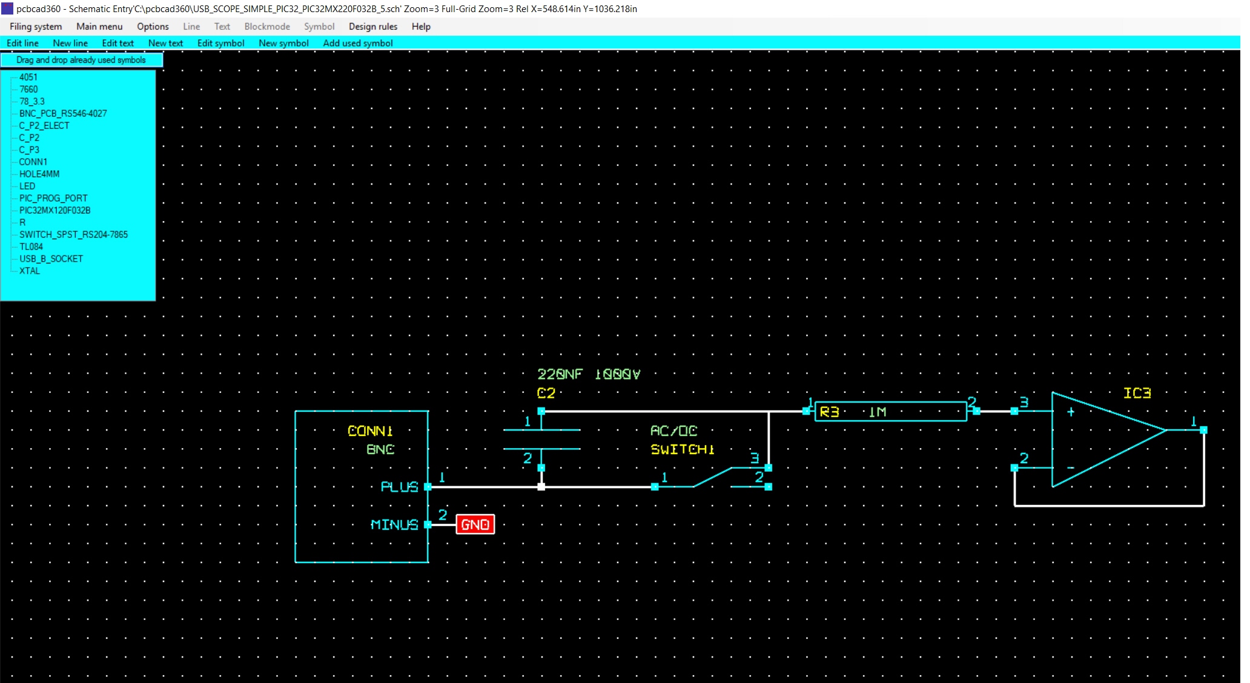Click the SWITCH1 reference label

click(683, 449)
